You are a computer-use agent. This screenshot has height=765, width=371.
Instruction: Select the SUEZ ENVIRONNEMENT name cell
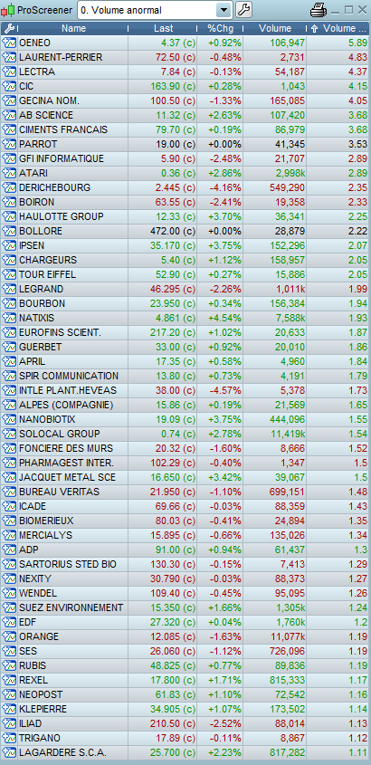click(x=71, y=607)
